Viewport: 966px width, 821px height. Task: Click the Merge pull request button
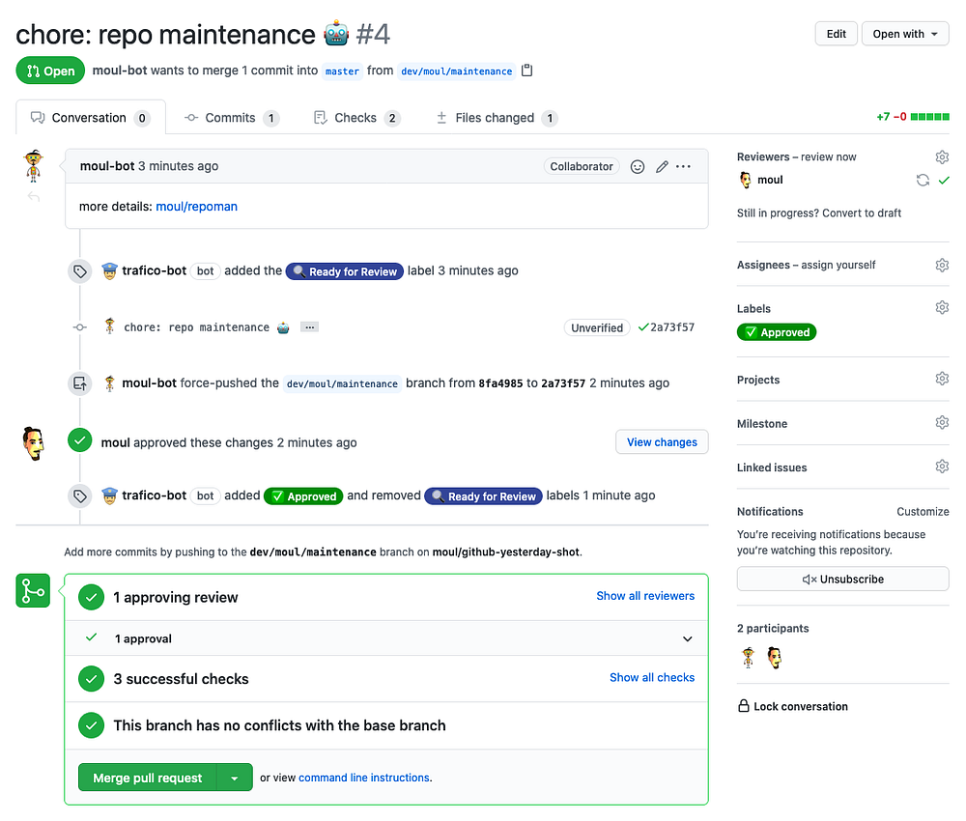(x=148, y=778)
